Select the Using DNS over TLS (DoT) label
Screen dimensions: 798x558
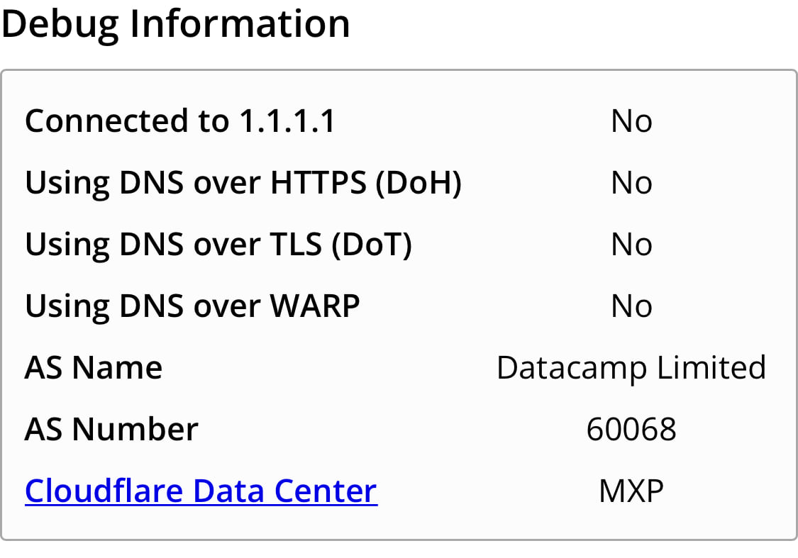coord(218,244)
